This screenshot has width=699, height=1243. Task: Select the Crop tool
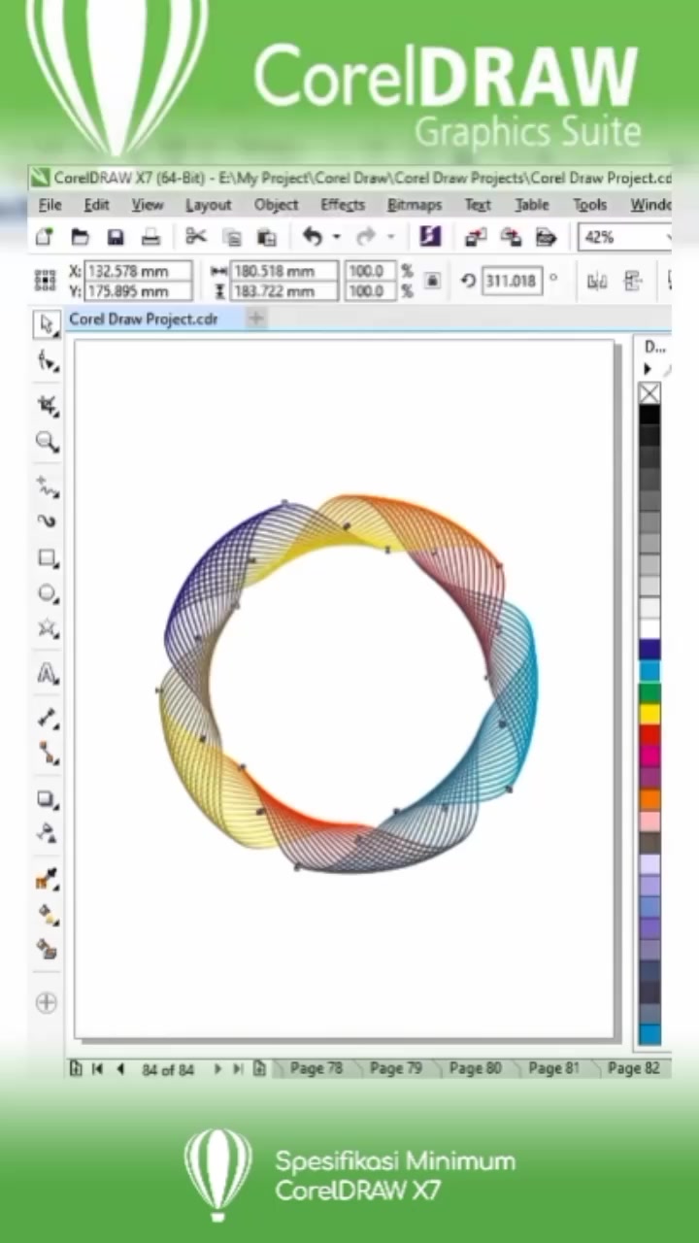[46, 405]
